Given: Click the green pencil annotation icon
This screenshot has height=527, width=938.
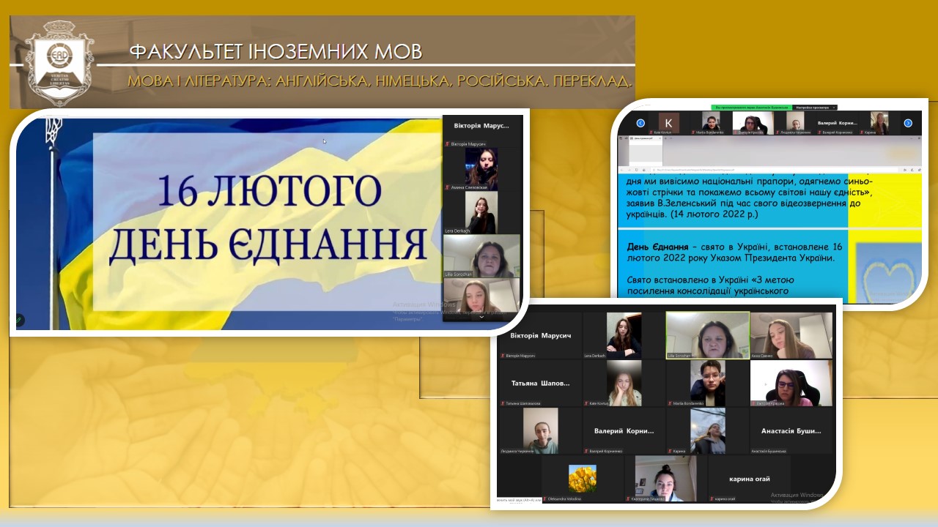Looking at the screenshot, I should (x=19, y=320).
